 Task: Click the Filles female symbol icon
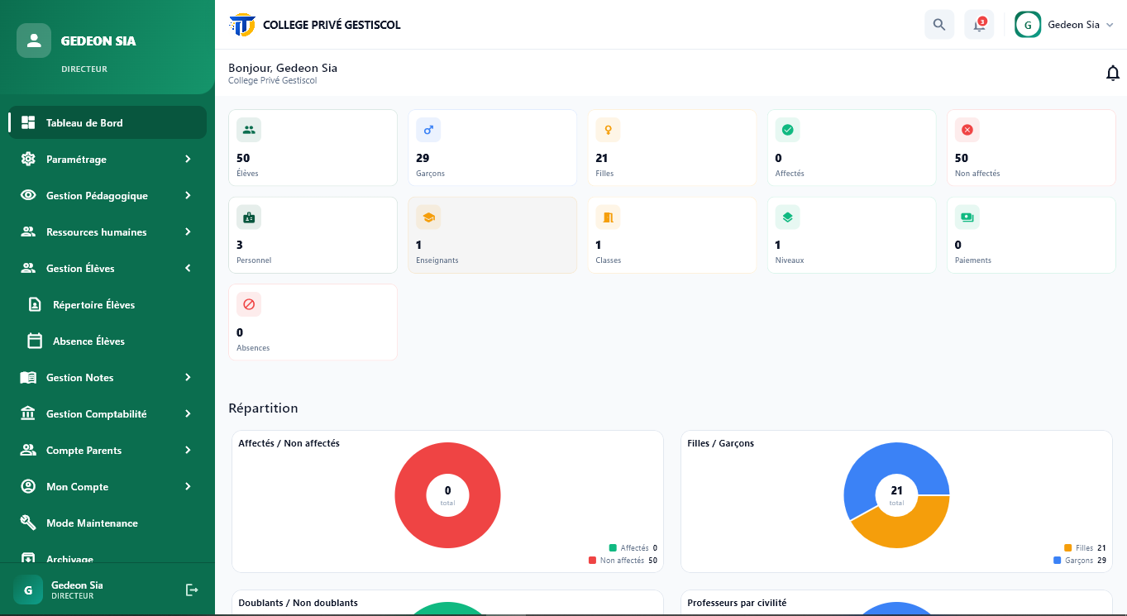click(608, 130)
